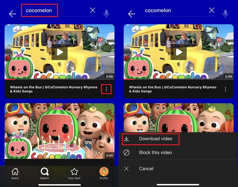This screenshot has width=238, height=187.
Task: Play Wheels on the Bus in right screen
Action: [178, 53]
